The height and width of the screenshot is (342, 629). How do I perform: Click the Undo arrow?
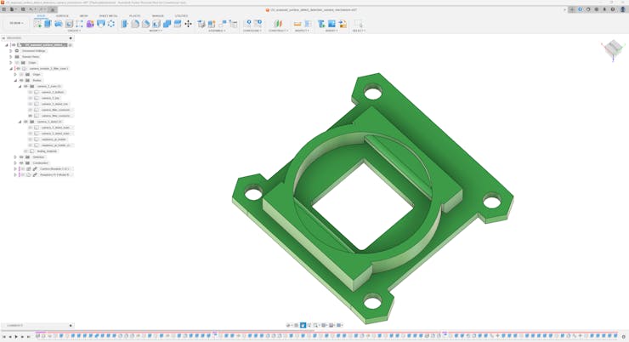point(31,9)
